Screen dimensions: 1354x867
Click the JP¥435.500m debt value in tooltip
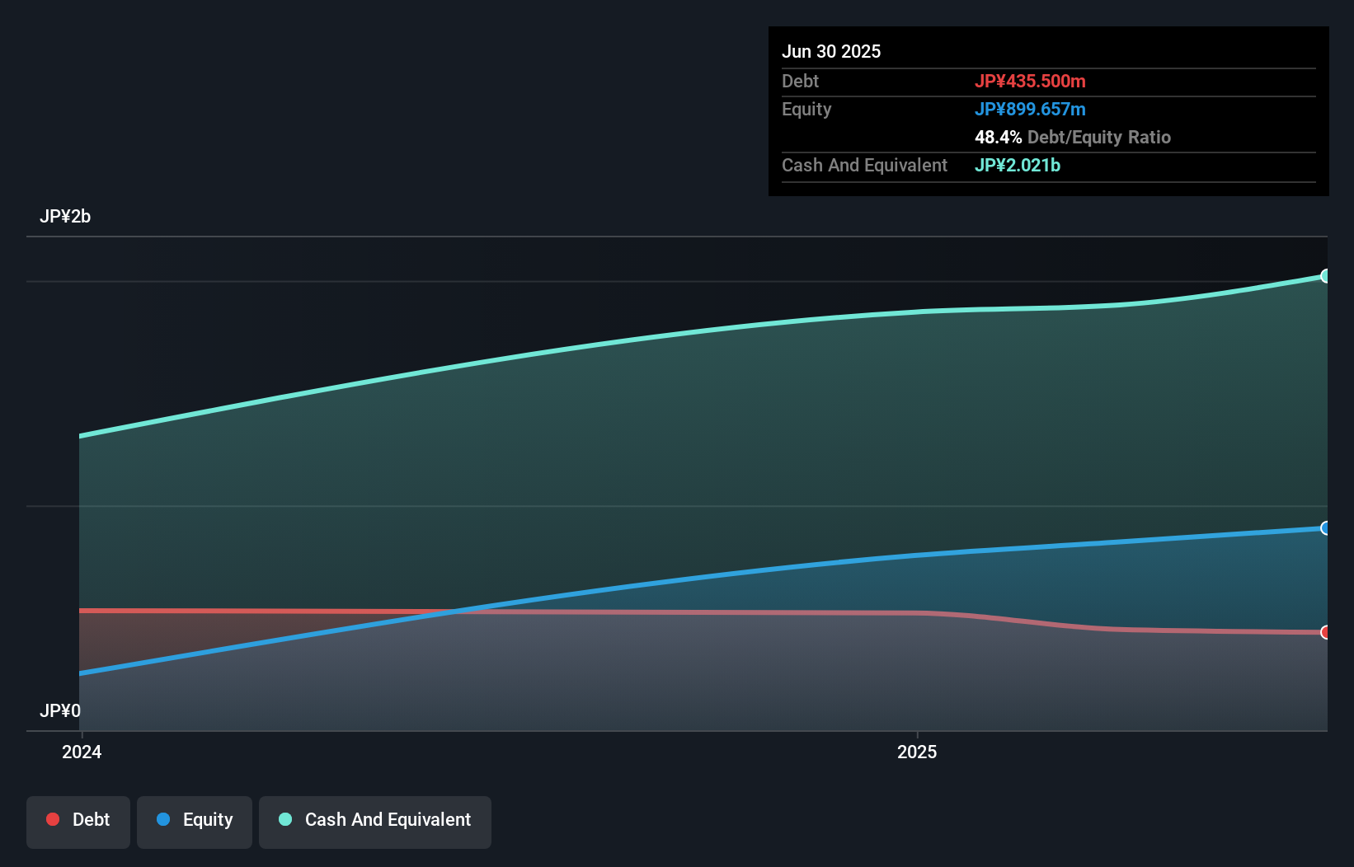tap(1032, 81)
